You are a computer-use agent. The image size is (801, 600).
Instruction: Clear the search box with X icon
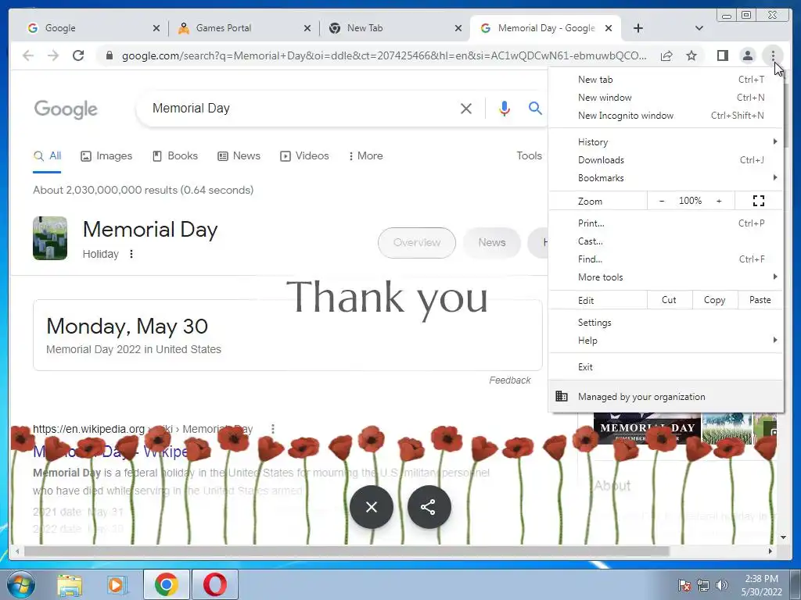[x=466, y=109]
